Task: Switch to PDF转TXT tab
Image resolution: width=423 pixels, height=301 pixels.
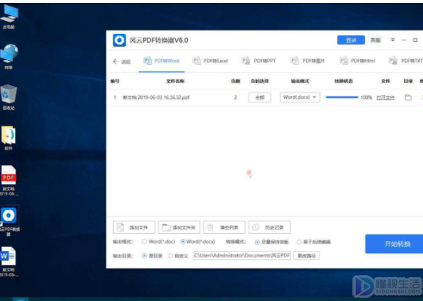Action: (406, 61)
